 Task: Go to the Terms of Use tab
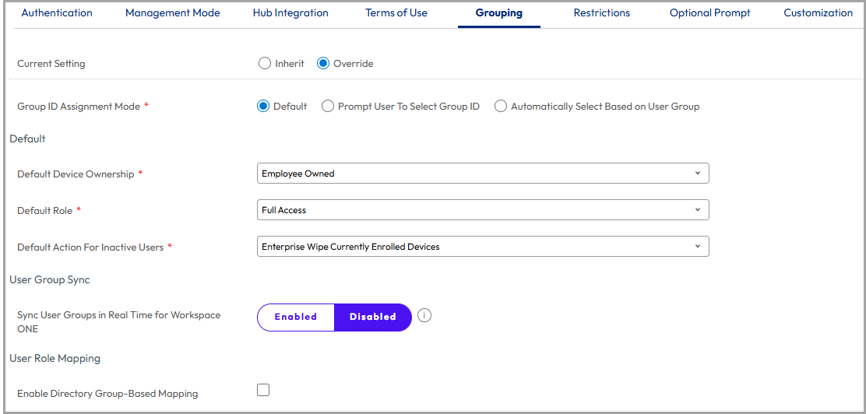396,12
